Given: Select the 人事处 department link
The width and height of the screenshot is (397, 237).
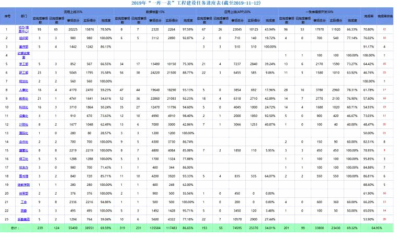Looking at the screenshot, I should click(25, 89).
